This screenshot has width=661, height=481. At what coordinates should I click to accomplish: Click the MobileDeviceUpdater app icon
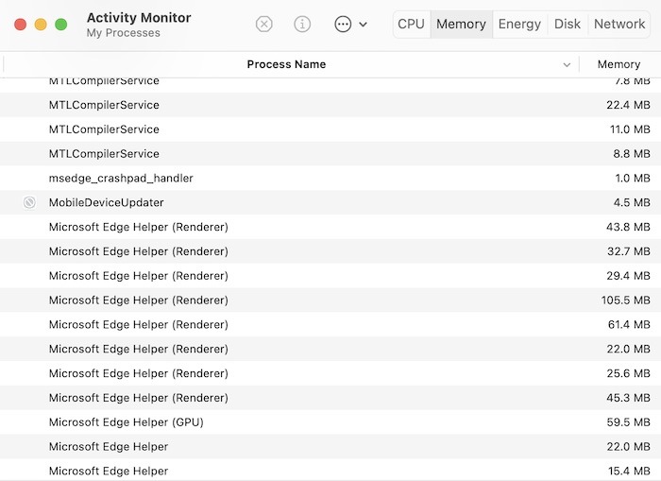pyautogui.click(x=29, y=202)
